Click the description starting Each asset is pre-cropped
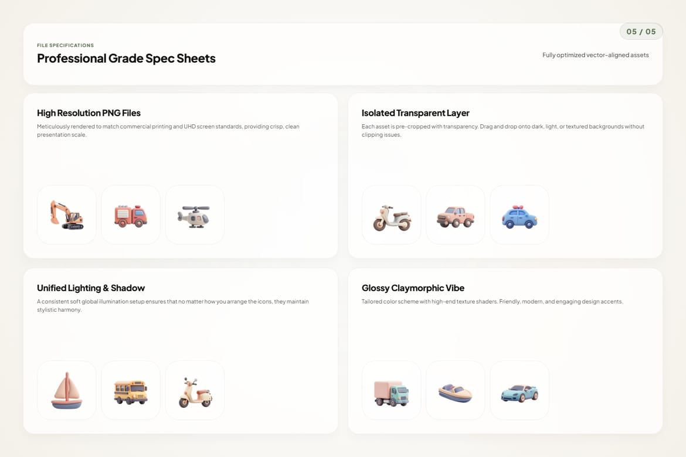Viewport: 686px width, 457px height. (502, 130)
